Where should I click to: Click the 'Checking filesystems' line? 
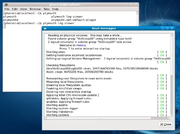(60, 65)
